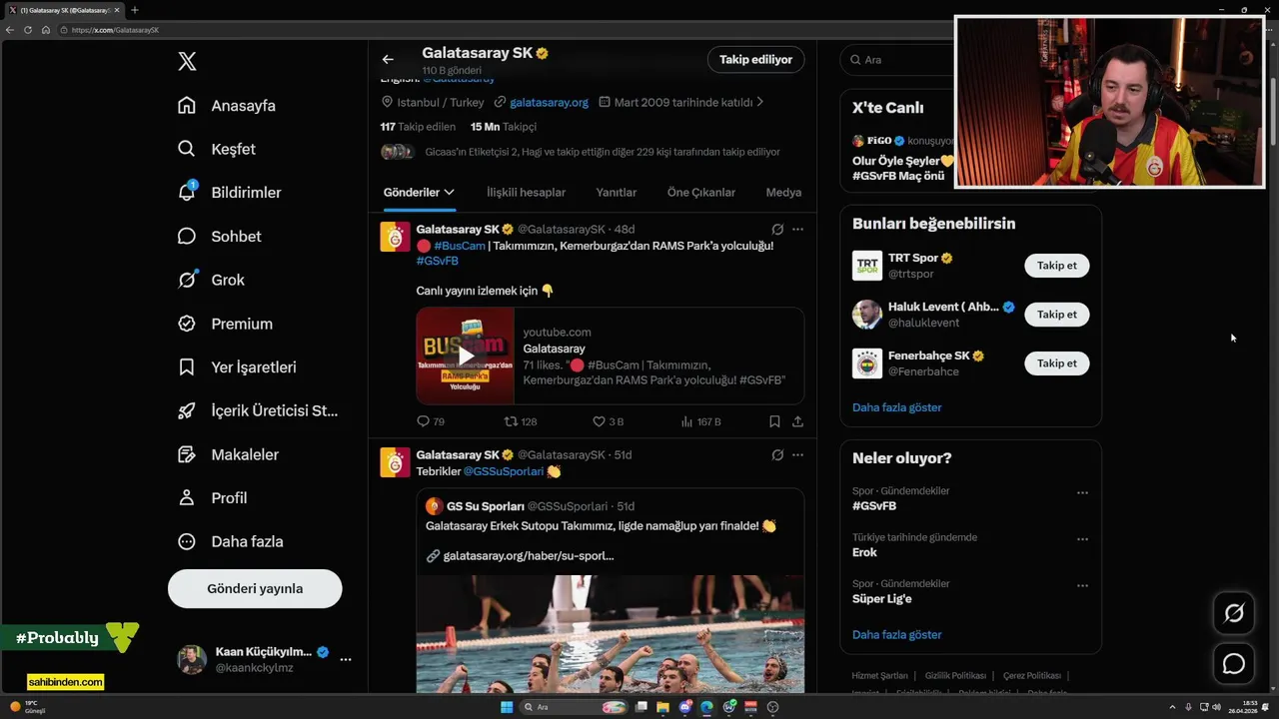Open Anasayfa home page
The height and width of the screenshot is (719, 1279).
point(227,106)
